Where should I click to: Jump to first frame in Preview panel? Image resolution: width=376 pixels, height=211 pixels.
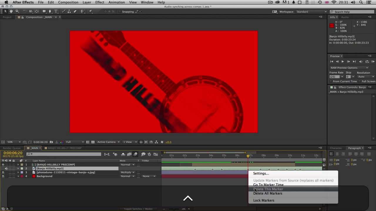point(332,62)
